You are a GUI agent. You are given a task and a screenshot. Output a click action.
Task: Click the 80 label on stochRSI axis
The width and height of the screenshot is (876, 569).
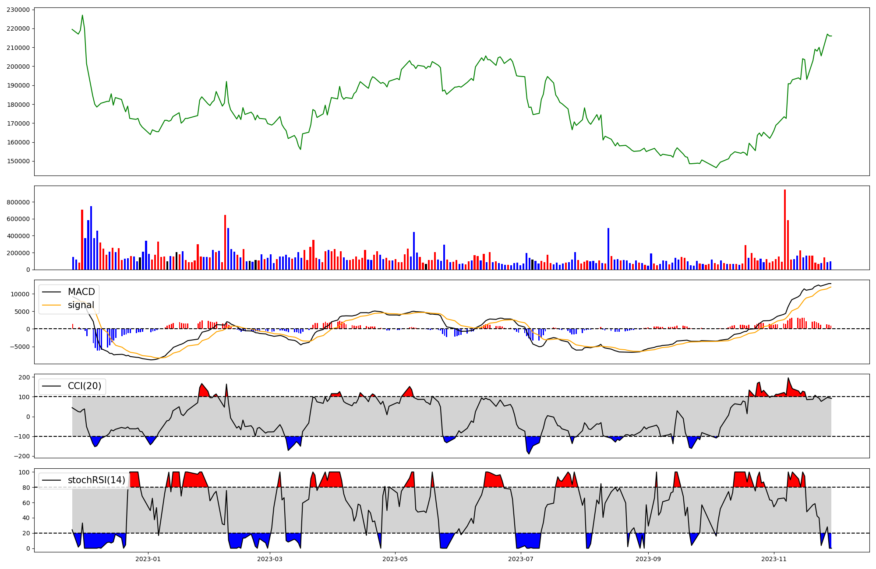click(x=26, y=488)
